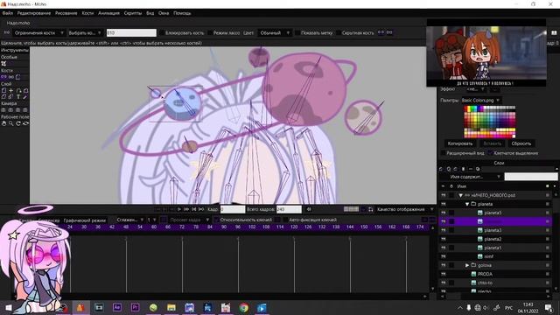Open the Скрипты menu

coord(133,13)
